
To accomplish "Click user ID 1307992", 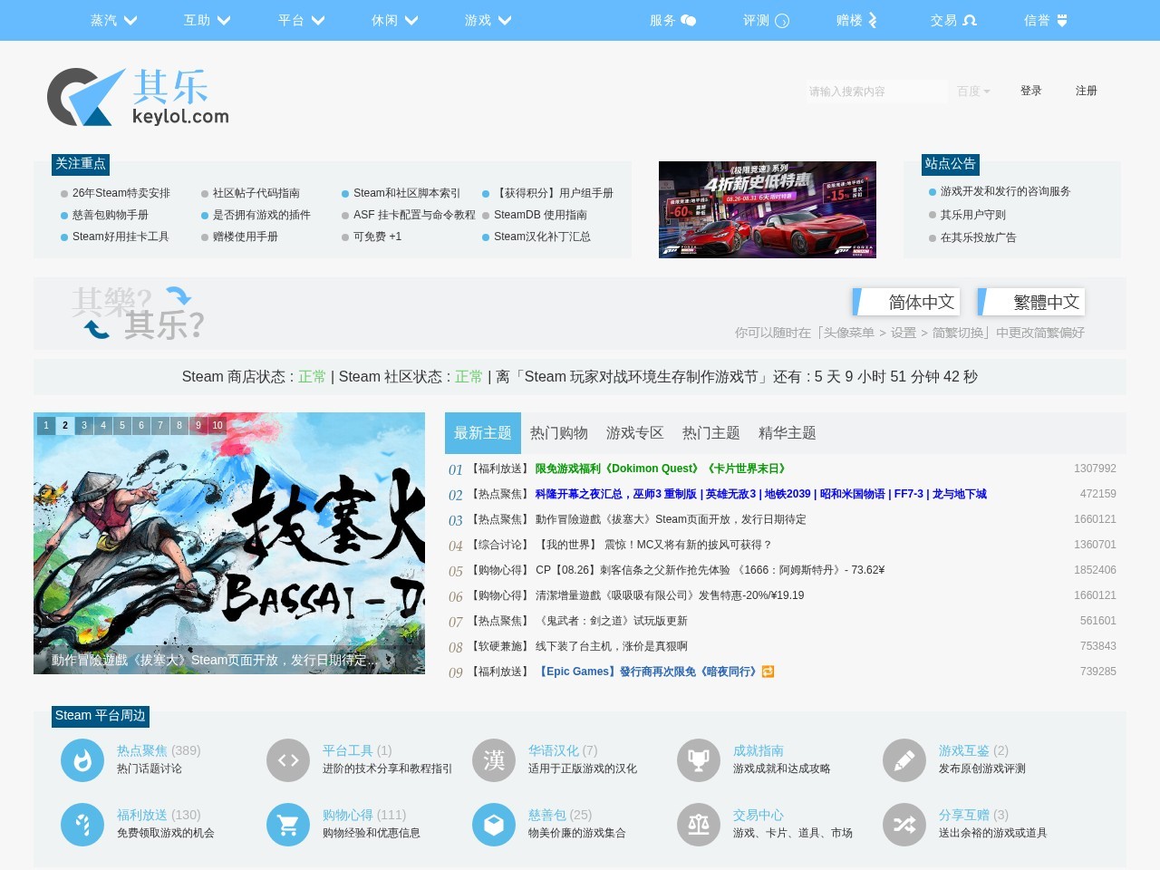I will tap(1095, 469).
